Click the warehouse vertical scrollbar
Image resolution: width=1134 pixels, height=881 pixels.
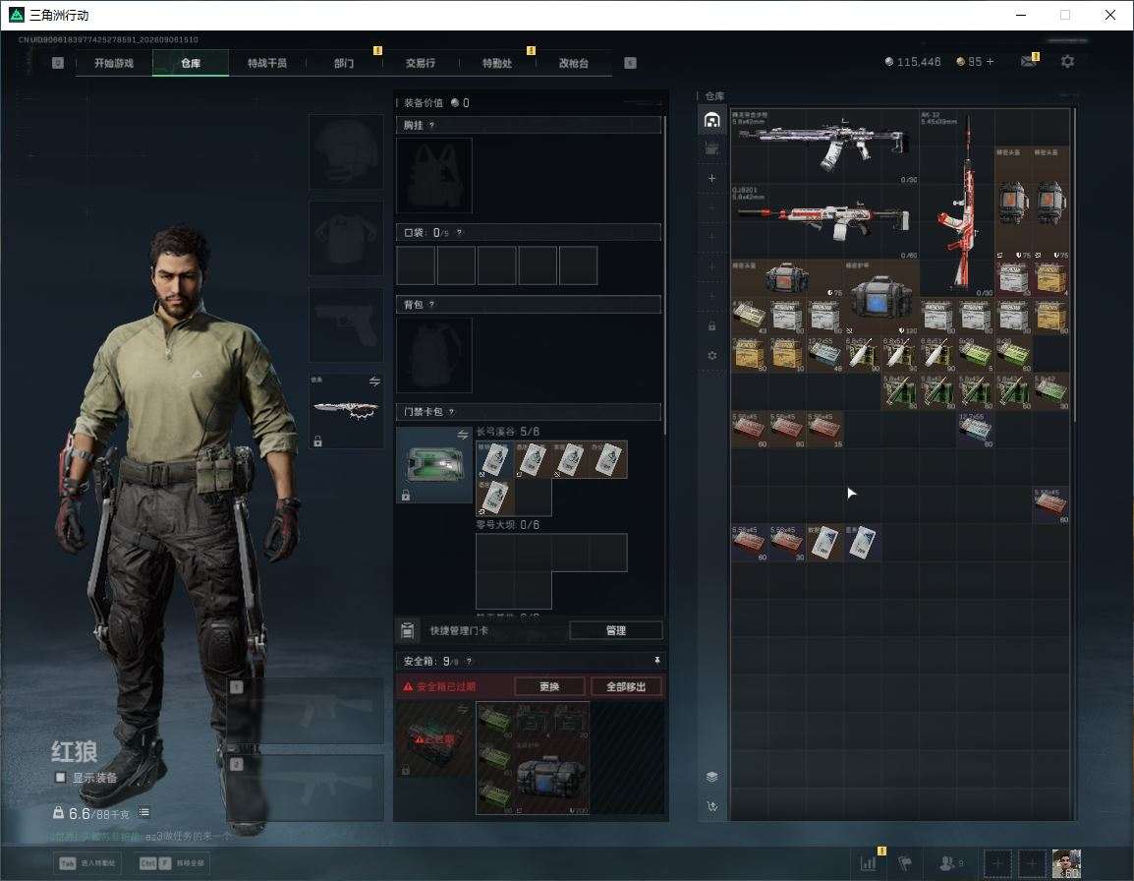[1075, 264]
